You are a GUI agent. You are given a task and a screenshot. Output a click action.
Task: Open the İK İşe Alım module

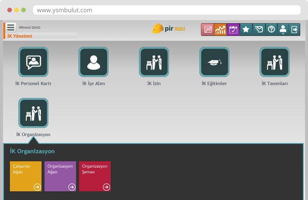(x=94, y=62)
